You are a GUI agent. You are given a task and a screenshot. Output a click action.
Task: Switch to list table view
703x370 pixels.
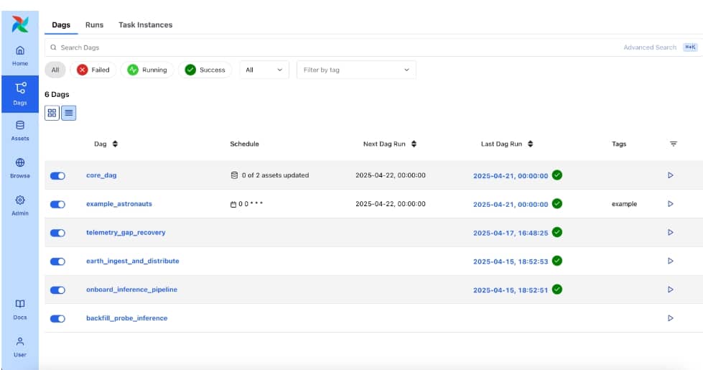(69, 113)
